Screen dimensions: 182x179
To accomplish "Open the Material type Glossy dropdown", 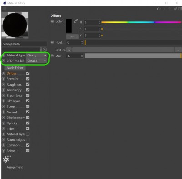I will point(36,56).
